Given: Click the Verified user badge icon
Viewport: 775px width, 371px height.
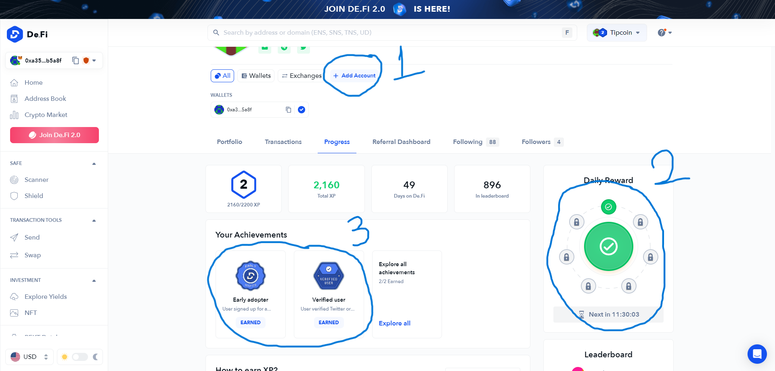Looking at the screenshot, I should click(x=329, y=276).
